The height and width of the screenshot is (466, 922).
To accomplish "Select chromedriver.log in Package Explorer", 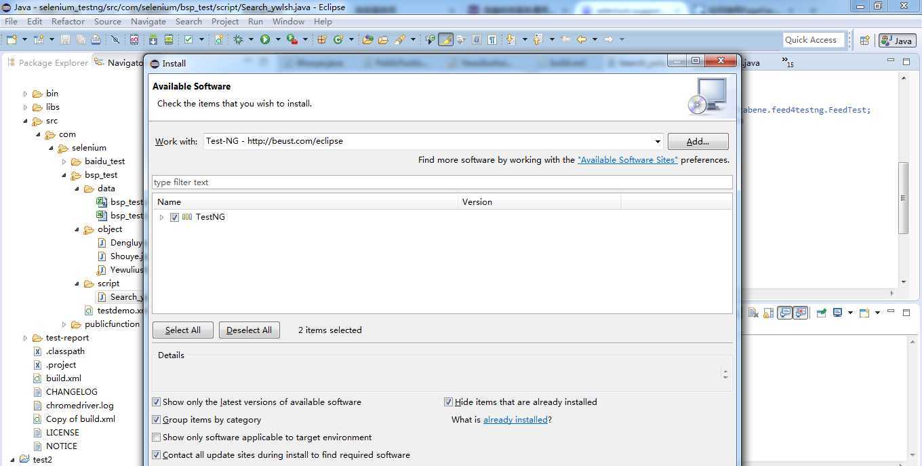I will pyautogui.click(x=79, y=406).
